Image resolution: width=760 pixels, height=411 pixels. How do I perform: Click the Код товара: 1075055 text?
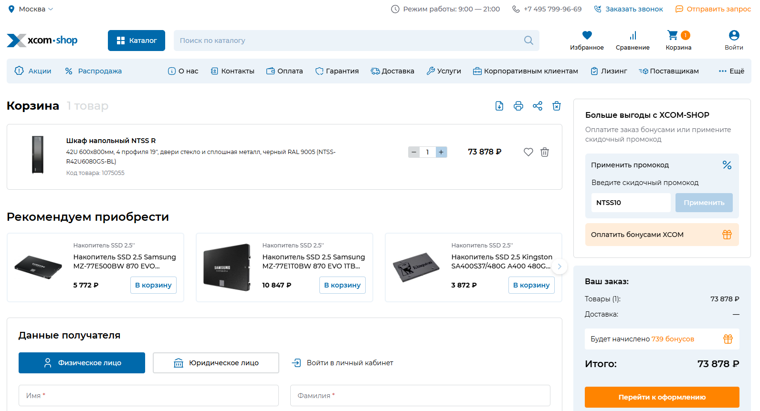tap(95, 173)
